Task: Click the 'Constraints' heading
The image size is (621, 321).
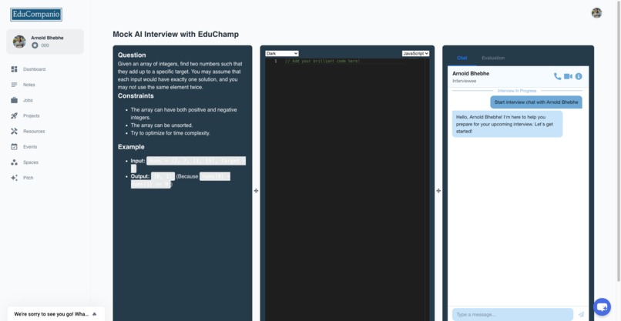Action: (x=136, y=95)
